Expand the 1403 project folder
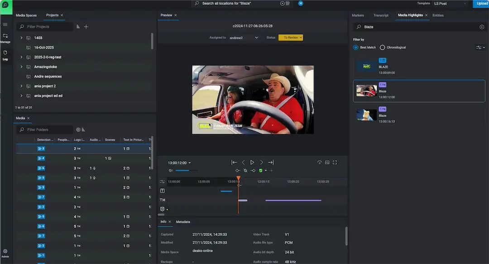489x264 pixels. 21,38
